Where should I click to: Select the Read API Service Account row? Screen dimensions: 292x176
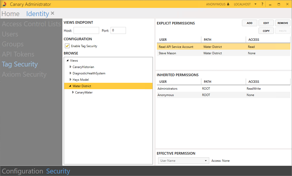(x=224, y=47)
